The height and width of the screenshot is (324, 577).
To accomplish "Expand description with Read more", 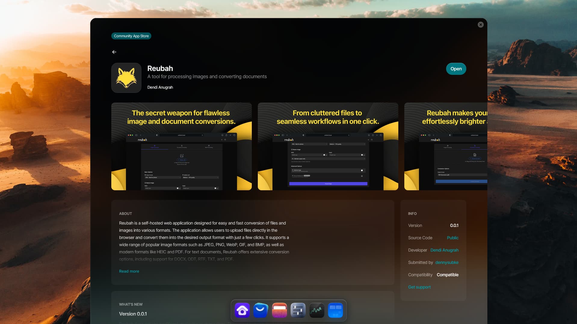I will point(129,271).
